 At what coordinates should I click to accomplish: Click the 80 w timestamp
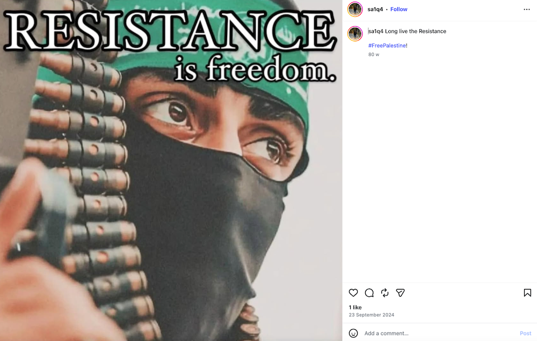tap(374, 54)
